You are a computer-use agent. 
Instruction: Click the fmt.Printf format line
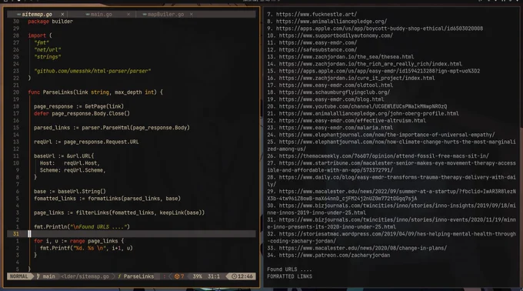[x=86, y=248]
